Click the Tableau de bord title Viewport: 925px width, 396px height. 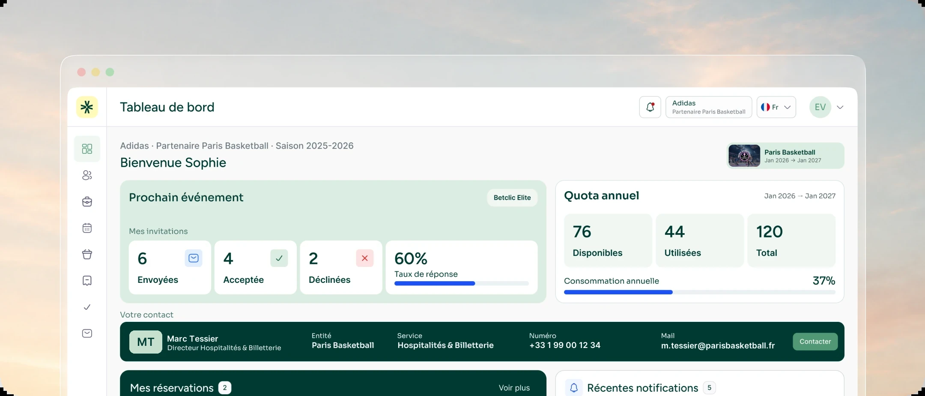point(167,107)
